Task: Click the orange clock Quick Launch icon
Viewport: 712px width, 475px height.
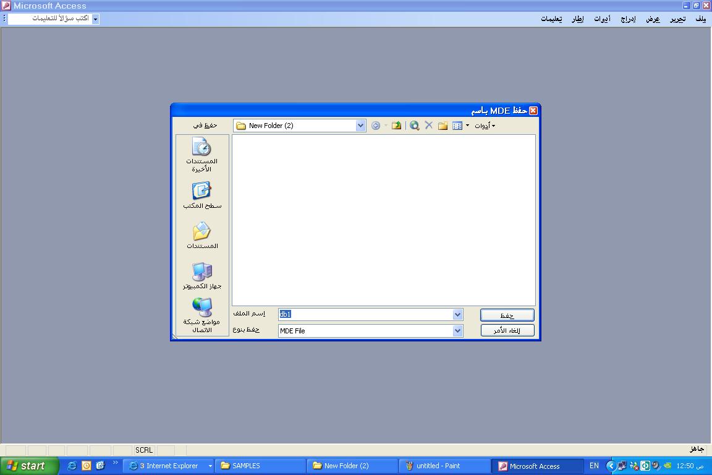Action: pyautogui.click(x=87, y=466)
